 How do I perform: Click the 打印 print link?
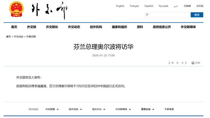pos(198,63)
